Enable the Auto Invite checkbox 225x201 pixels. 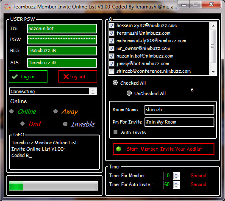tap(115, 132)
